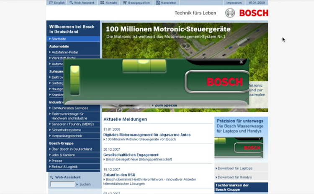Click the 20.12.2007 news date
314x194 pixels.
[112, 150]
